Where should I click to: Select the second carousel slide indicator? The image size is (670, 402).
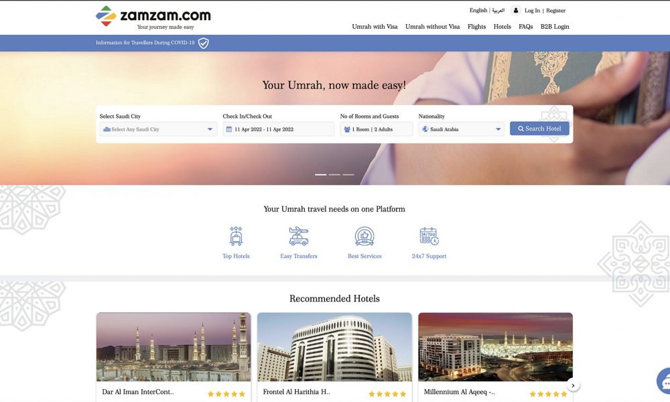click(334, 175)
